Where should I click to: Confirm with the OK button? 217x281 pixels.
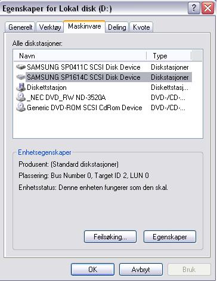[x=92, y=269]
